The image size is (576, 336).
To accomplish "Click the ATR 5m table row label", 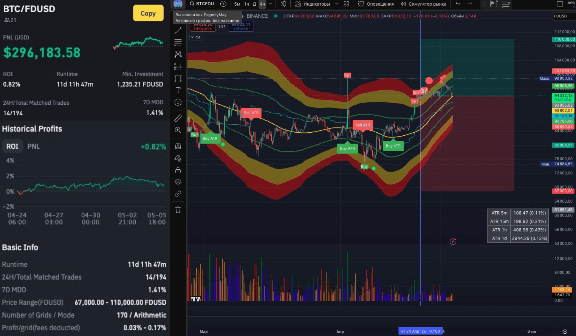I will click(499, 213).
